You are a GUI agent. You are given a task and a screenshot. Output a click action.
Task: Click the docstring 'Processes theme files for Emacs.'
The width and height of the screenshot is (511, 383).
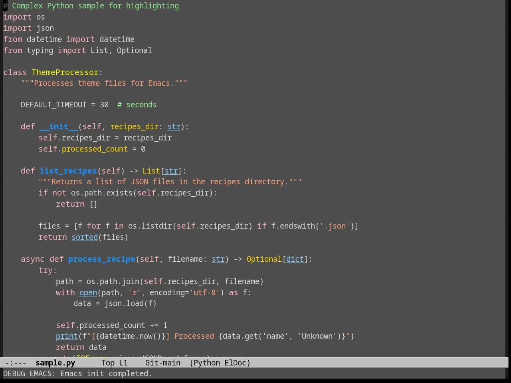click(104, 83)
